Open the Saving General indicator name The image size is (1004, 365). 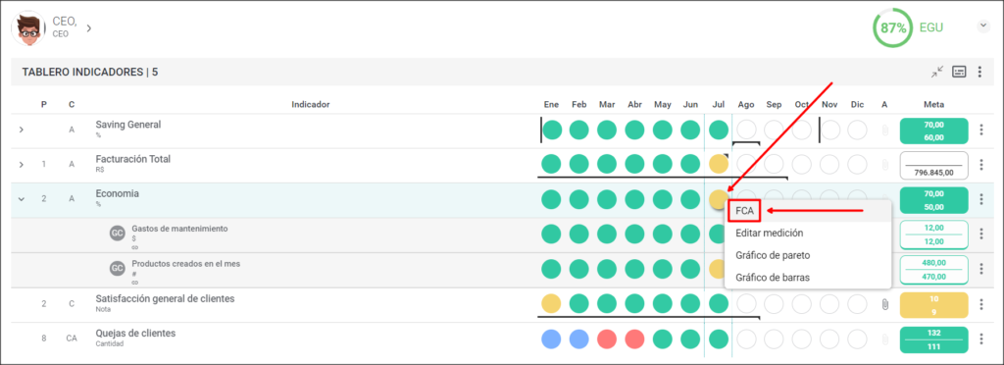click(x=128, y=125)
